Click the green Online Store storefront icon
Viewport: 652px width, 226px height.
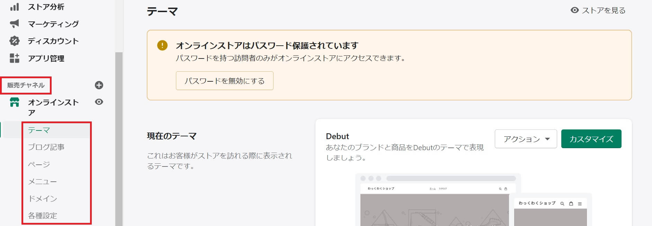tap(15, 102)
